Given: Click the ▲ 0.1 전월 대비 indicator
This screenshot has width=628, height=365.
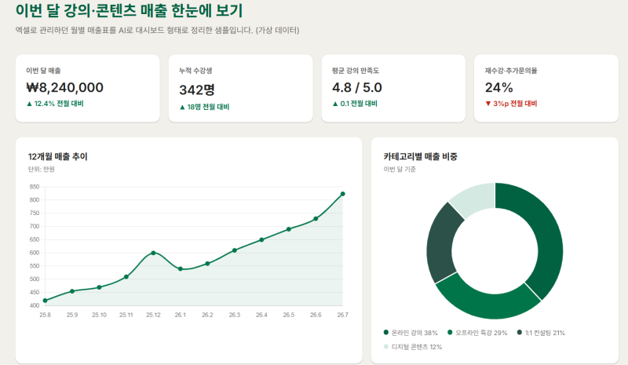Looking at the screenshot, I should pyautogui.click(x=355, y=104).
